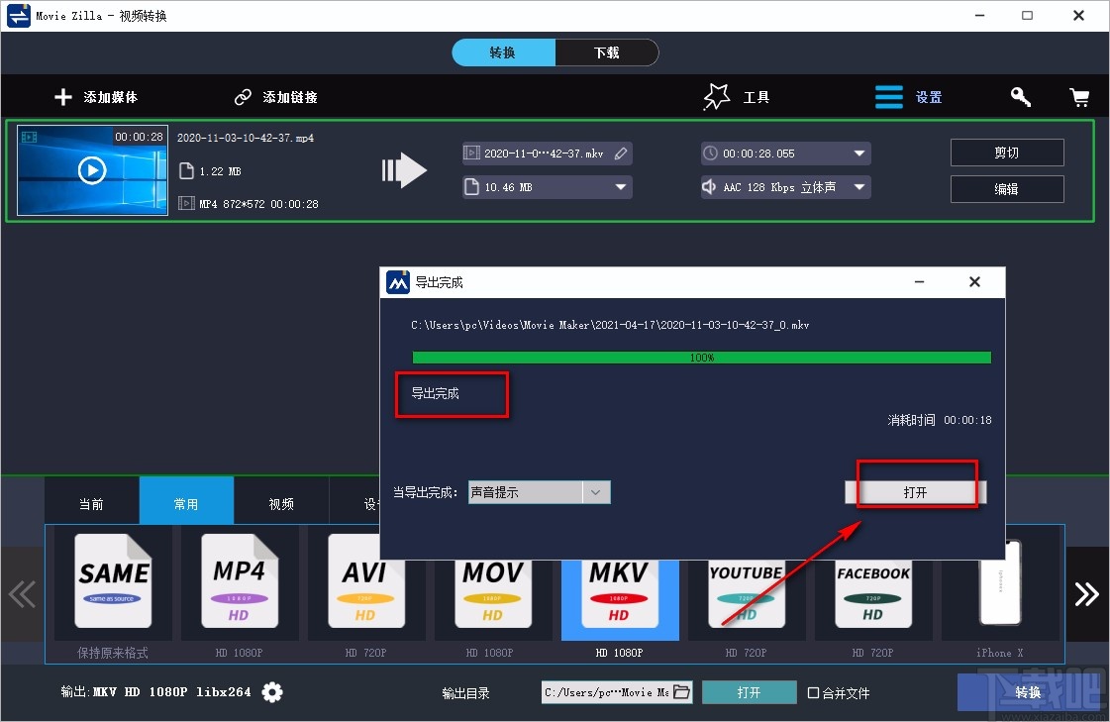The height and width of the screenshot is (722, 1110).
Task: Click the shopping cart icon
Action: 1079,96
